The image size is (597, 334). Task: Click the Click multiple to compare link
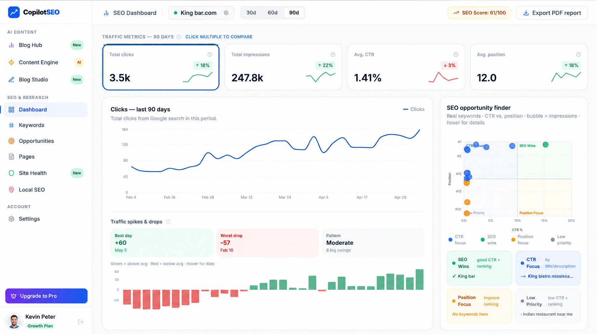point(219,37)
